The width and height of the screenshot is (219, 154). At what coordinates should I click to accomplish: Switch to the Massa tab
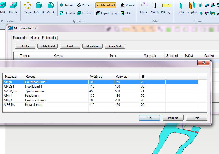(35, 38)
